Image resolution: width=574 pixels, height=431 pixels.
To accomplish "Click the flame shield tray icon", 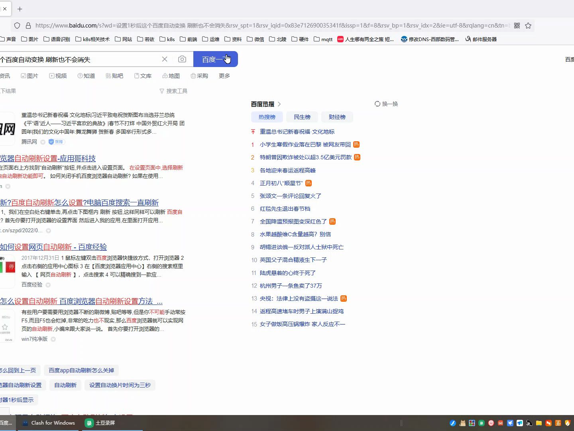I will [568, 423].
